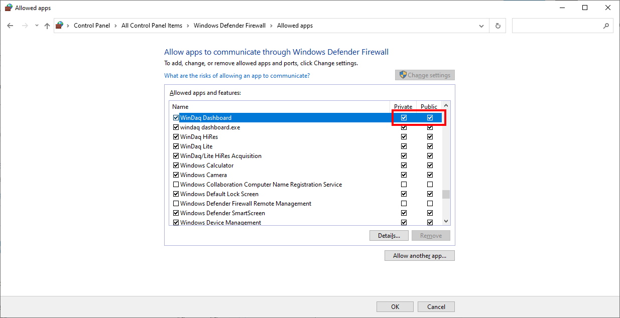The width and height of the screenshot is (620, 318).
Task: Toggle Private checkbox for WinDaq/Lite HiRes Acquisition
Action: [x=404, y=156]
